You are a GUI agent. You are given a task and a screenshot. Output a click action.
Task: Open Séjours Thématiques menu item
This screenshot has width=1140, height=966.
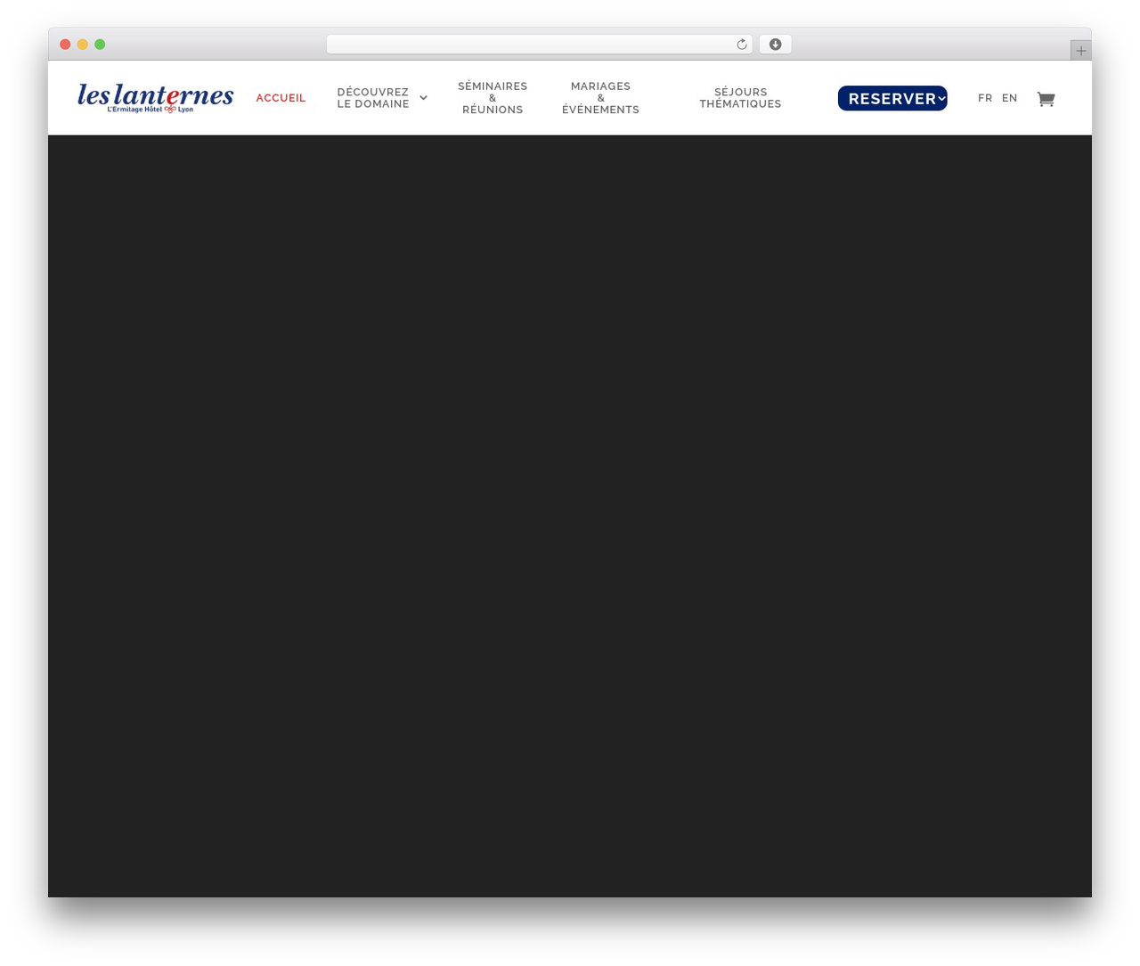pyautogui.click(x=740, y=98)
